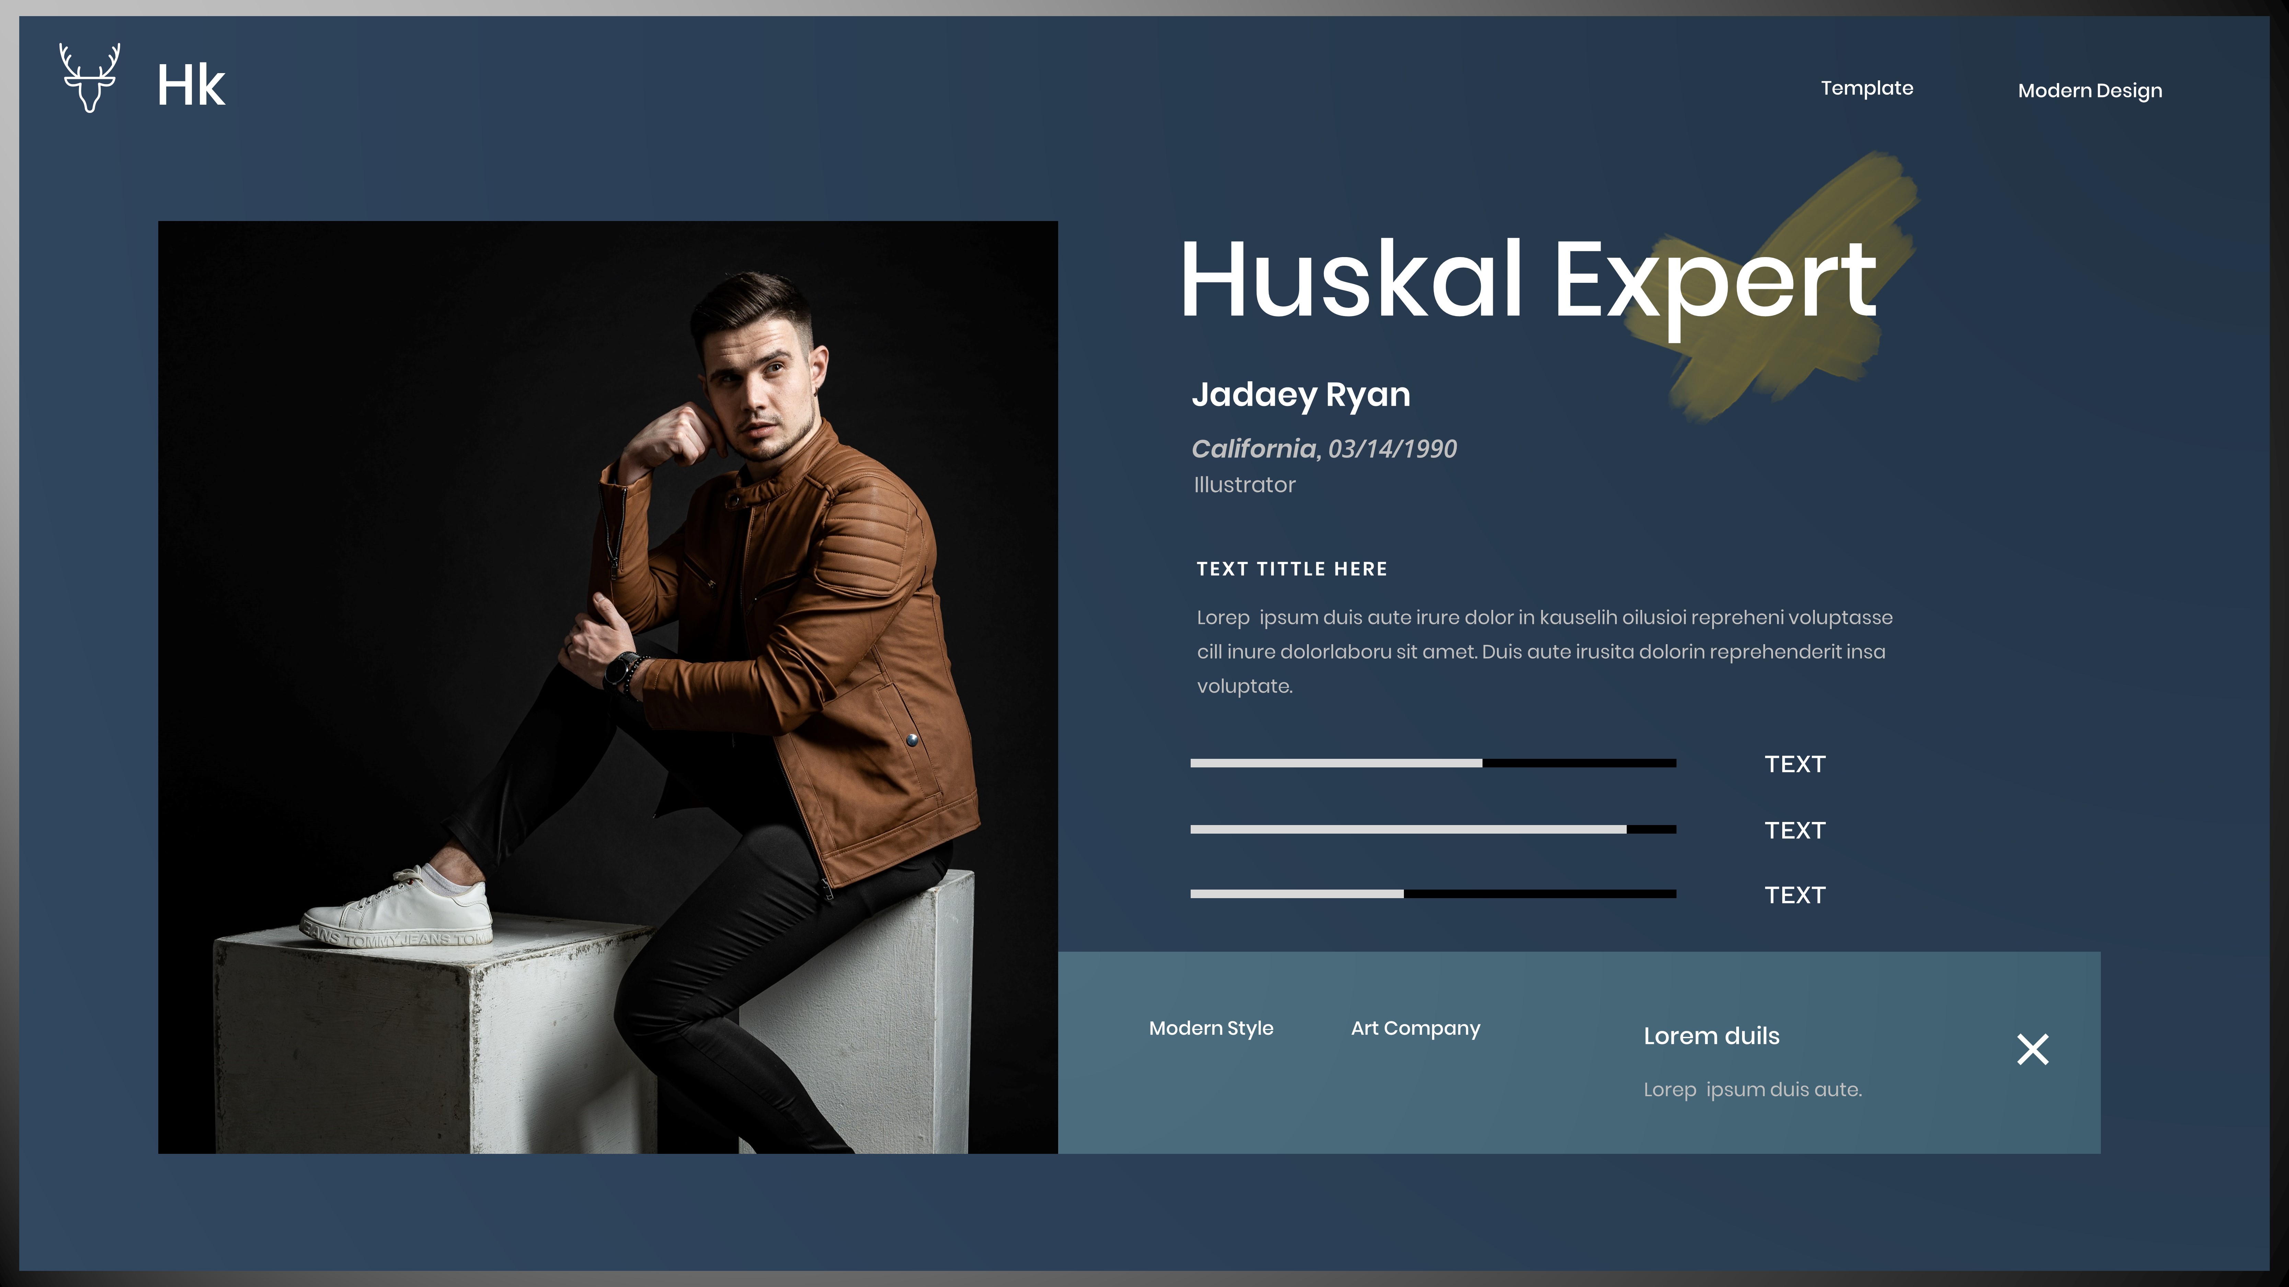Click the deer head logo icon
The height and width of the screenshot is (1287, 2289).
89,78
